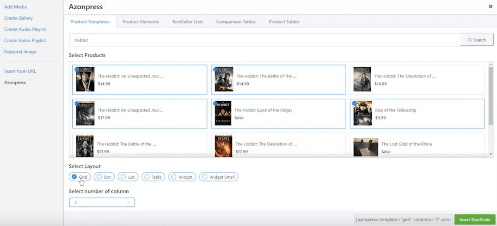Screen dimensions: 497x226
Task: Open the number of column dropdown
Action: tap(102, 202)
